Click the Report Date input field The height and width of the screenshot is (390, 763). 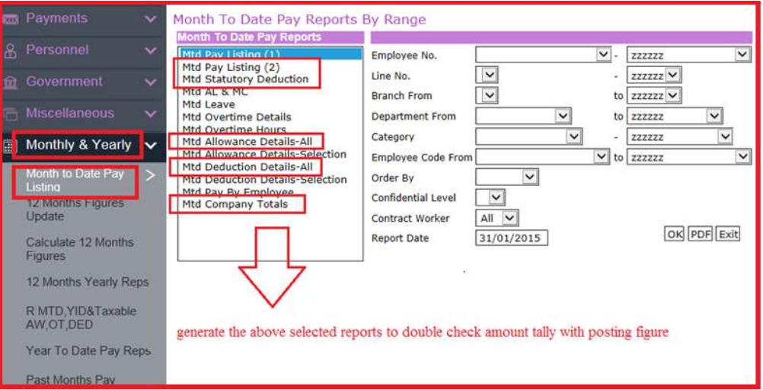(511, 238)
